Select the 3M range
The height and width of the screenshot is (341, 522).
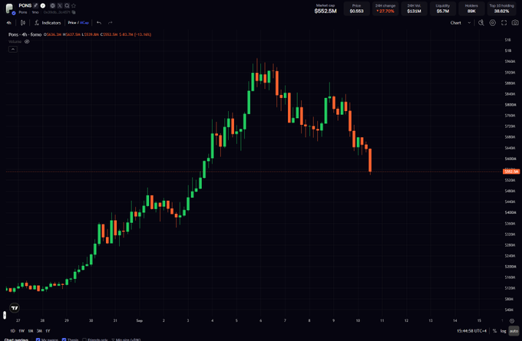click(39, 331)
